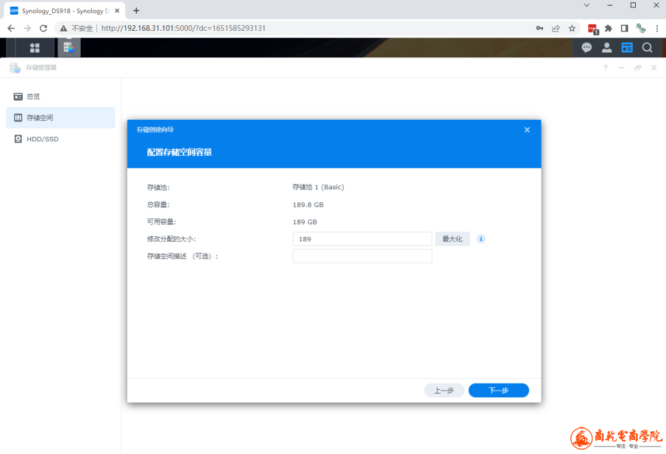Close the 存储创建向导 dialog
Viewport: 666px width, 454px height.
click(527, 130)
